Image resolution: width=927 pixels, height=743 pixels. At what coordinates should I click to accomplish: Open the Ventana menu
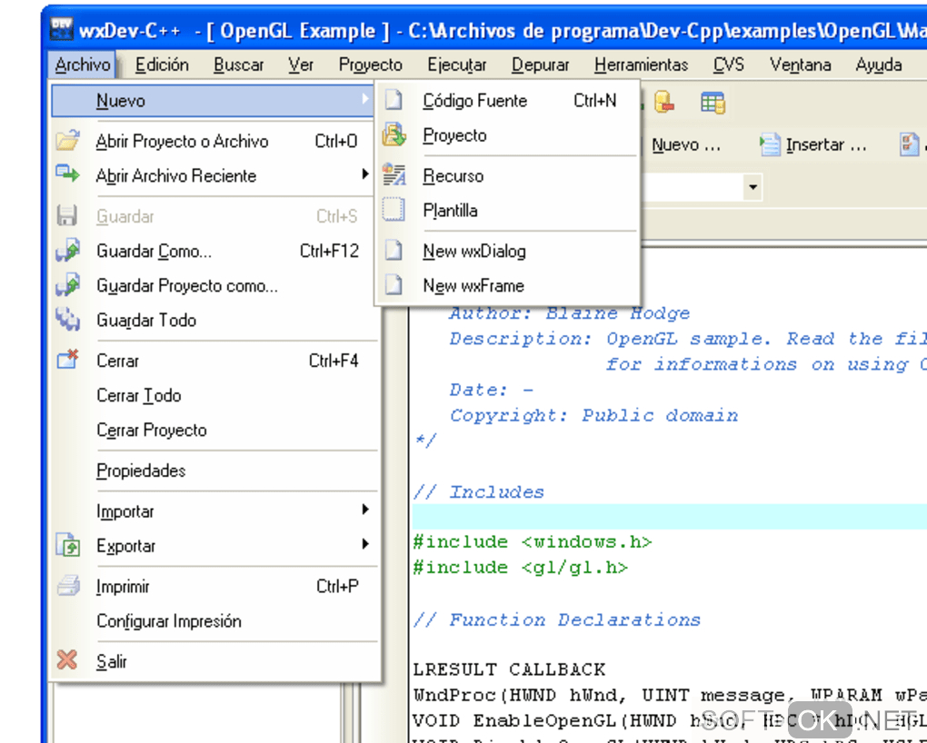(x=801, y=64)
